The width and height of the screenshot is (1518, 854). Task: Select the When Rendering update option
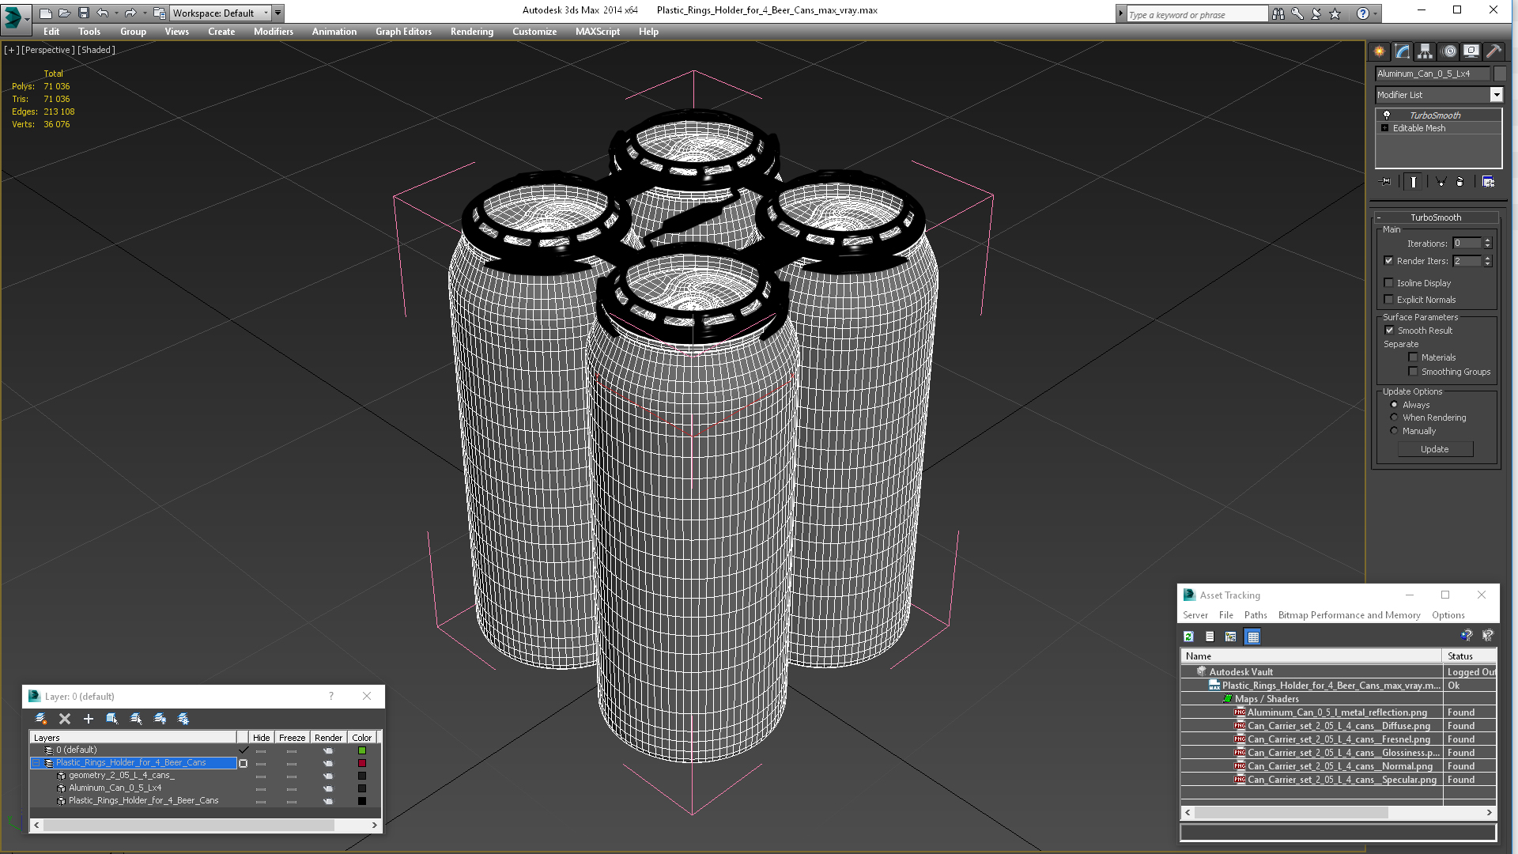pyautogui.click(x=1395, y=417)
